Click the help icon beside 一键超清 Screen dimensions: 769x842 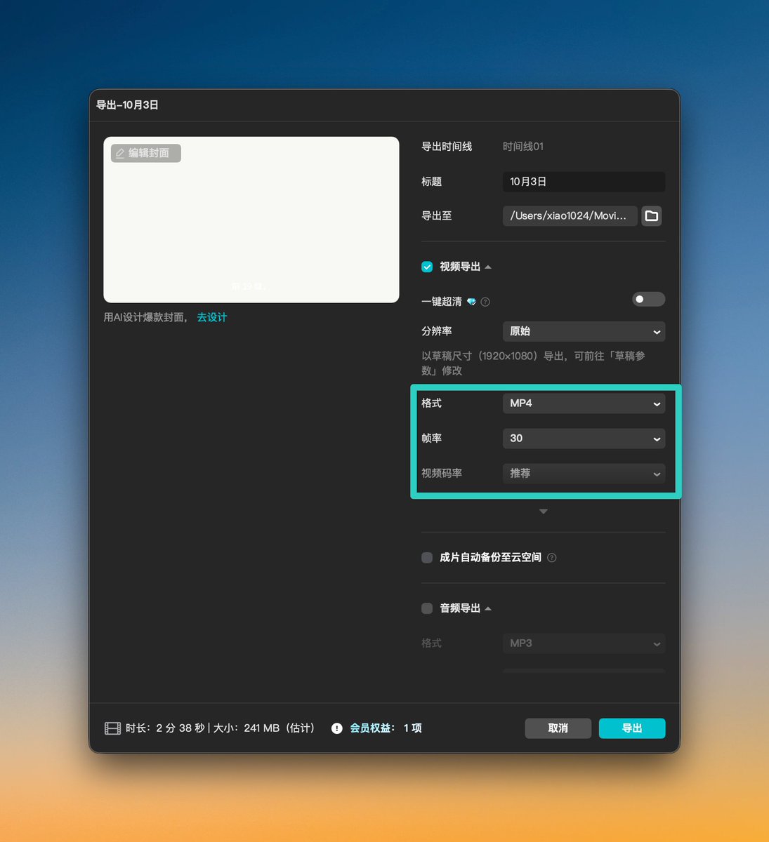485,302
